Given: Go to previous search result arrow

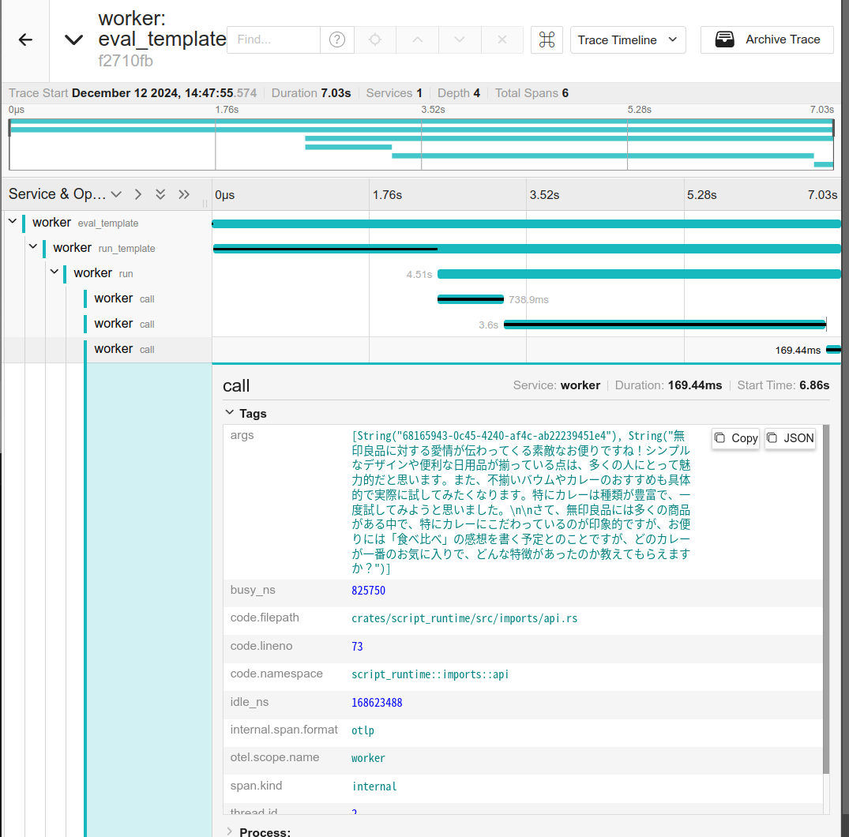Looking at the screenshot, I should tap(418, 39).
